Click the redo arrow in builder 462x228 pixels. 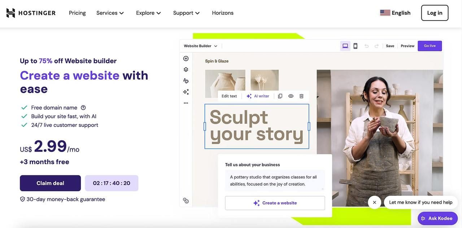click(376, 46)
